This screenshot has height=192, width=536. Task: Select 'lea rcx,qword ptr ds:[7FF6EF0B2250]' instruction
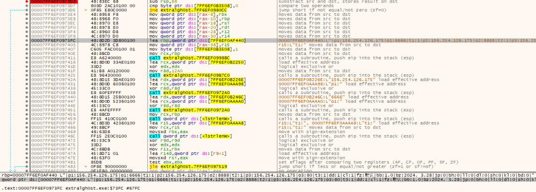point(198,62)
